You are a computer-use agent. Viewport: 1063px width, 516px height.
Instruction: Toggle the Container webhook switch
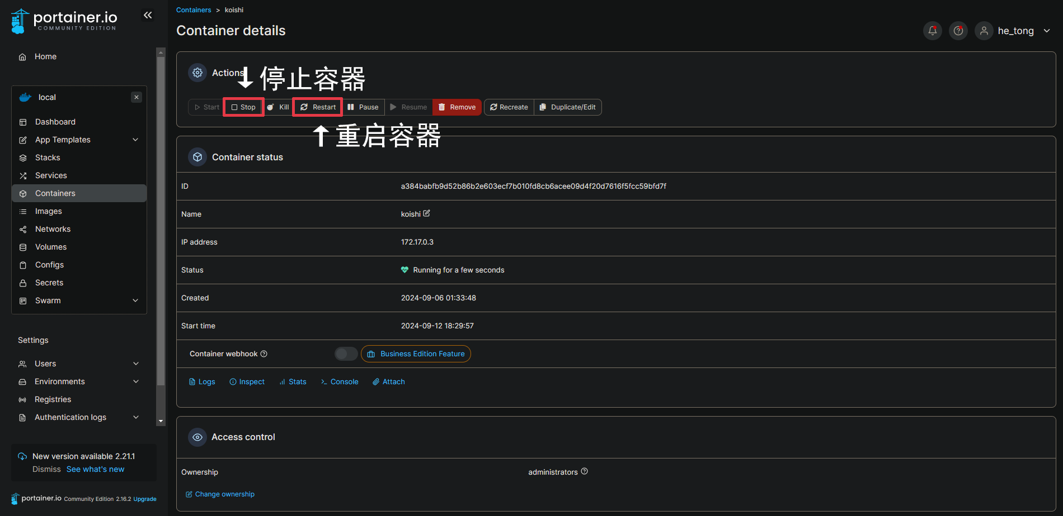(346, 353)
